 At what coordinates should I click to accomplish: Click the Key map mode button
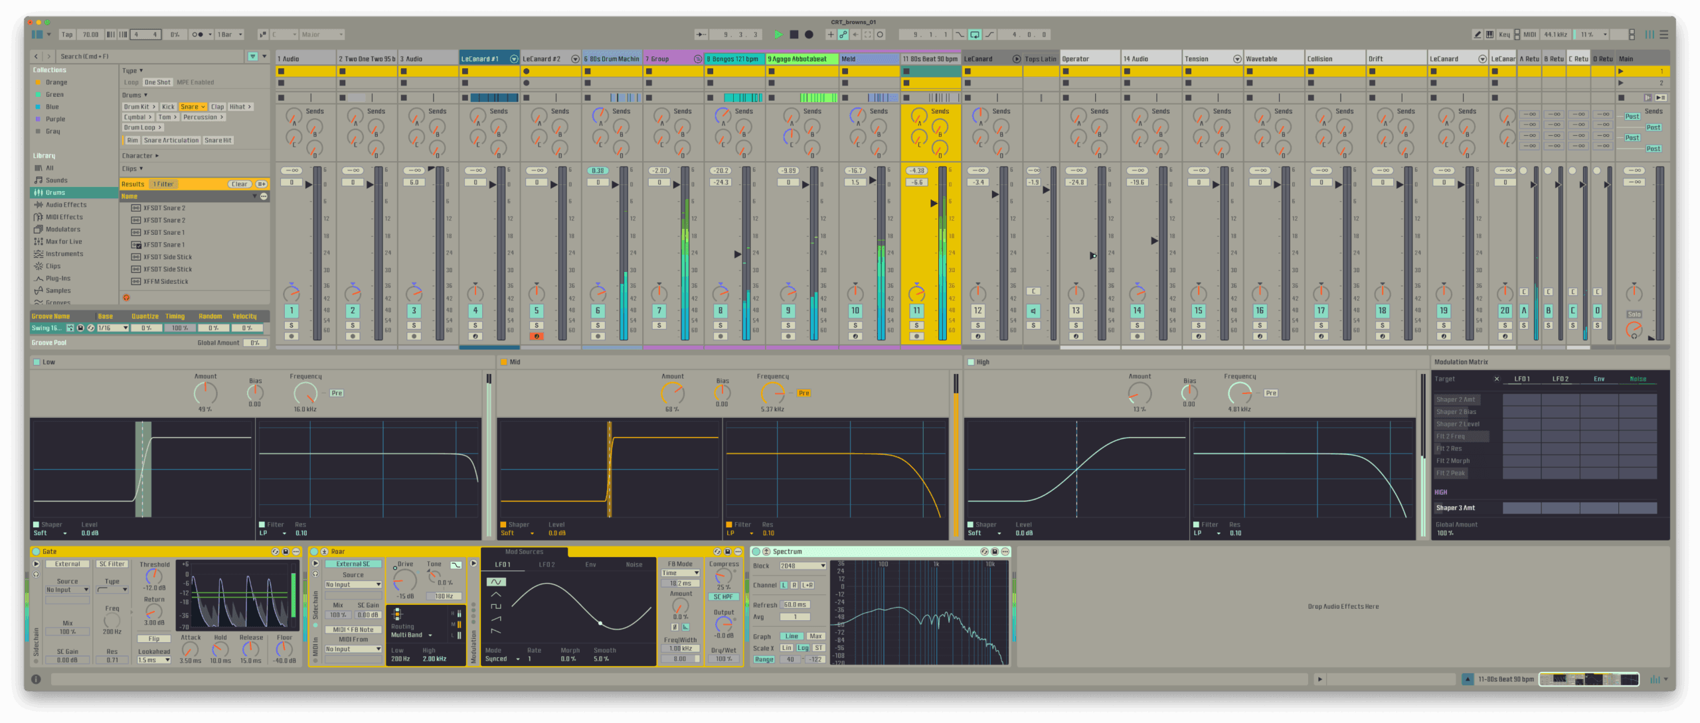1504,34
